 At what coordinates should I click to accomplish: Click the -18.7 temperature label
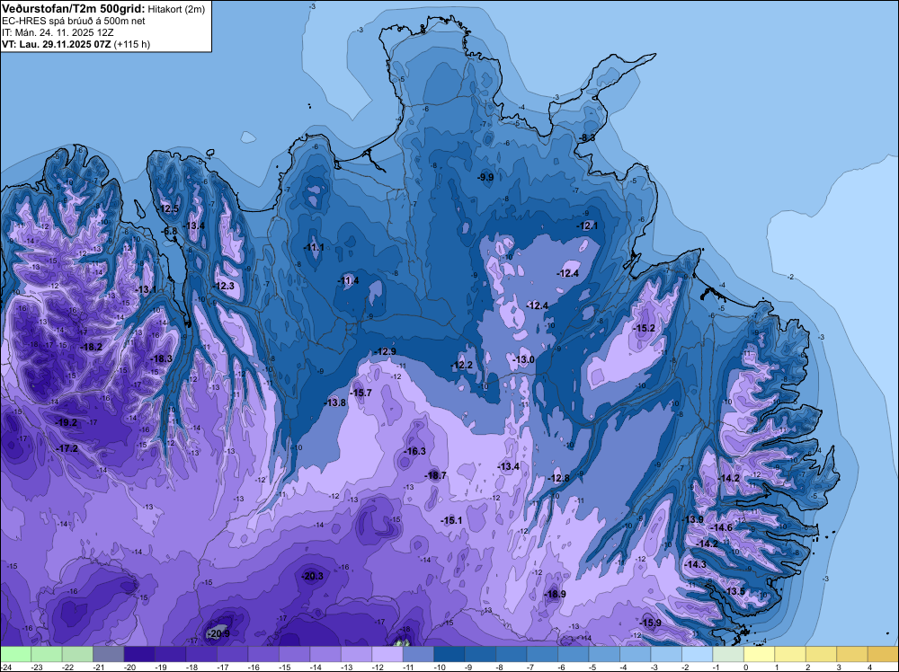(435, 475)
